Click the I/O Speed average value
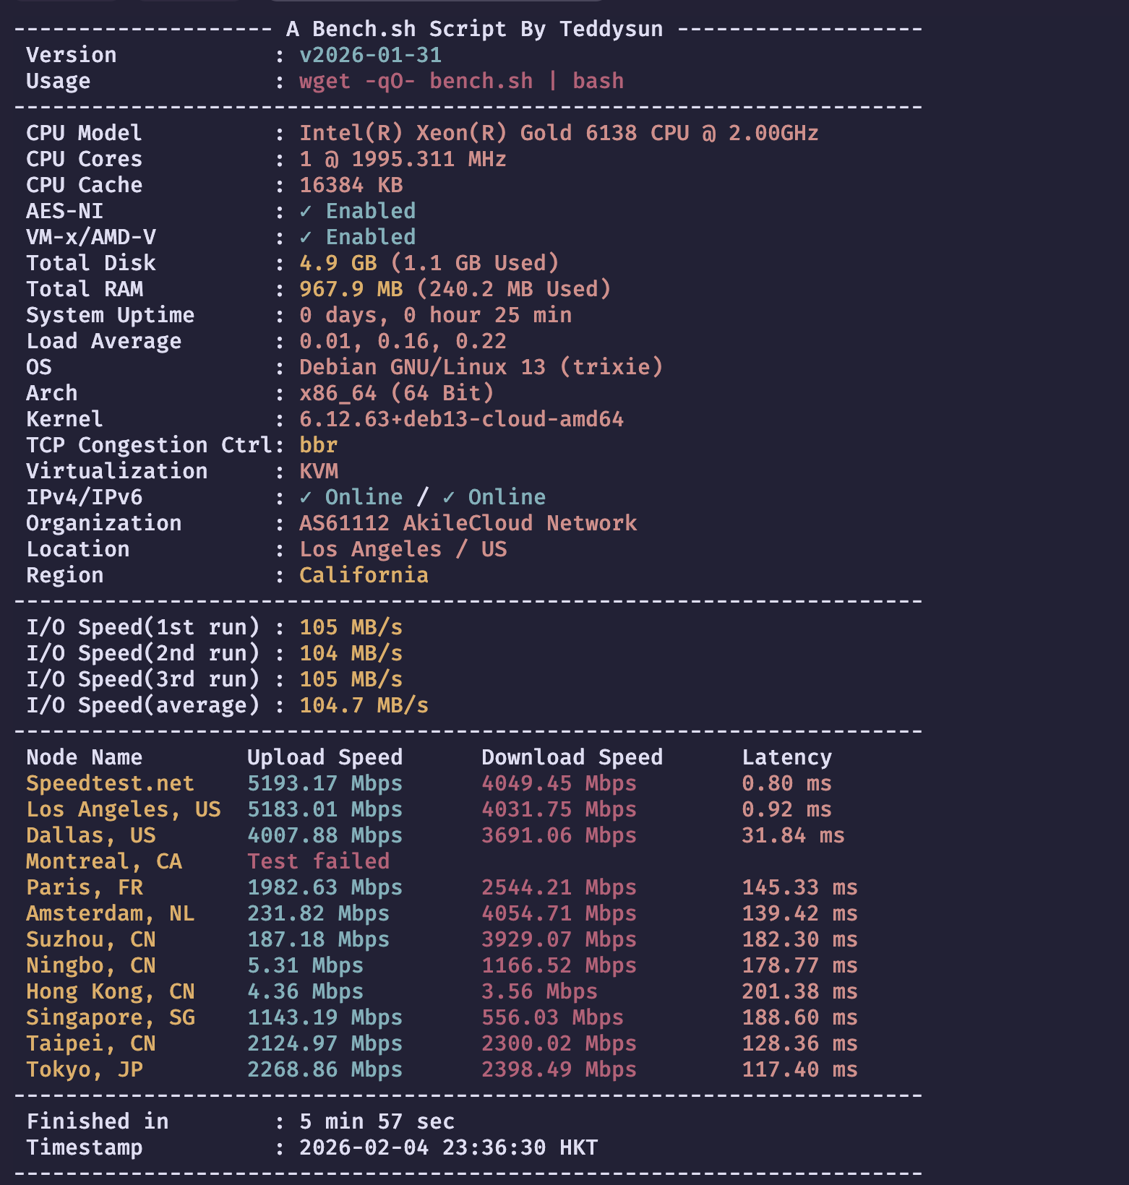Viewport: 1129px width, 1185px height. click(364, 705)
